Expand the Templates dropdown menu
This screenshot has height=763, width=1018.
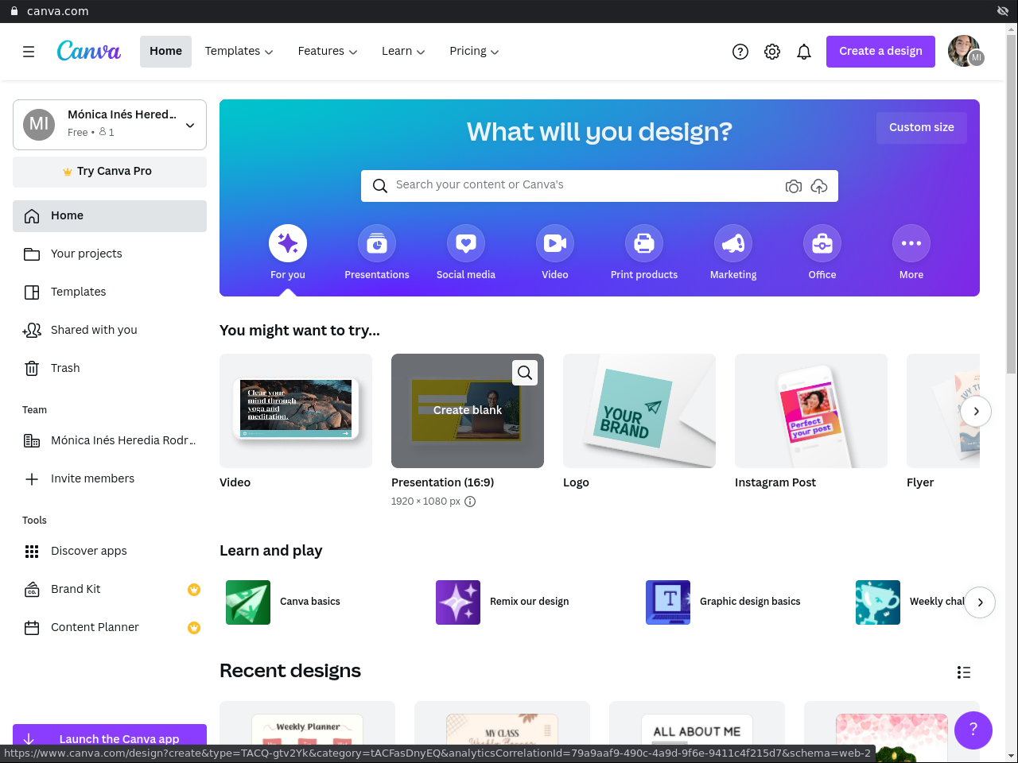[239, 52]
